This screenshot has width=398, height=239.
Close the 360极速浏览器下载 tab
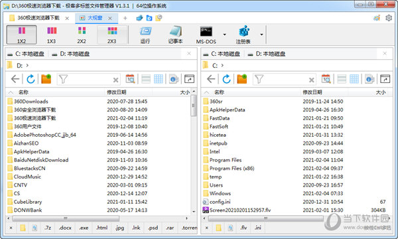coord(67,19)
